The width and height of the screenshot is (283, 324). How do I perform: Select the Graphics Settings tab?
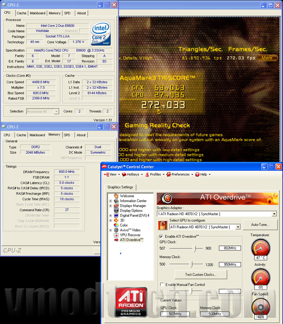point(120,187)
